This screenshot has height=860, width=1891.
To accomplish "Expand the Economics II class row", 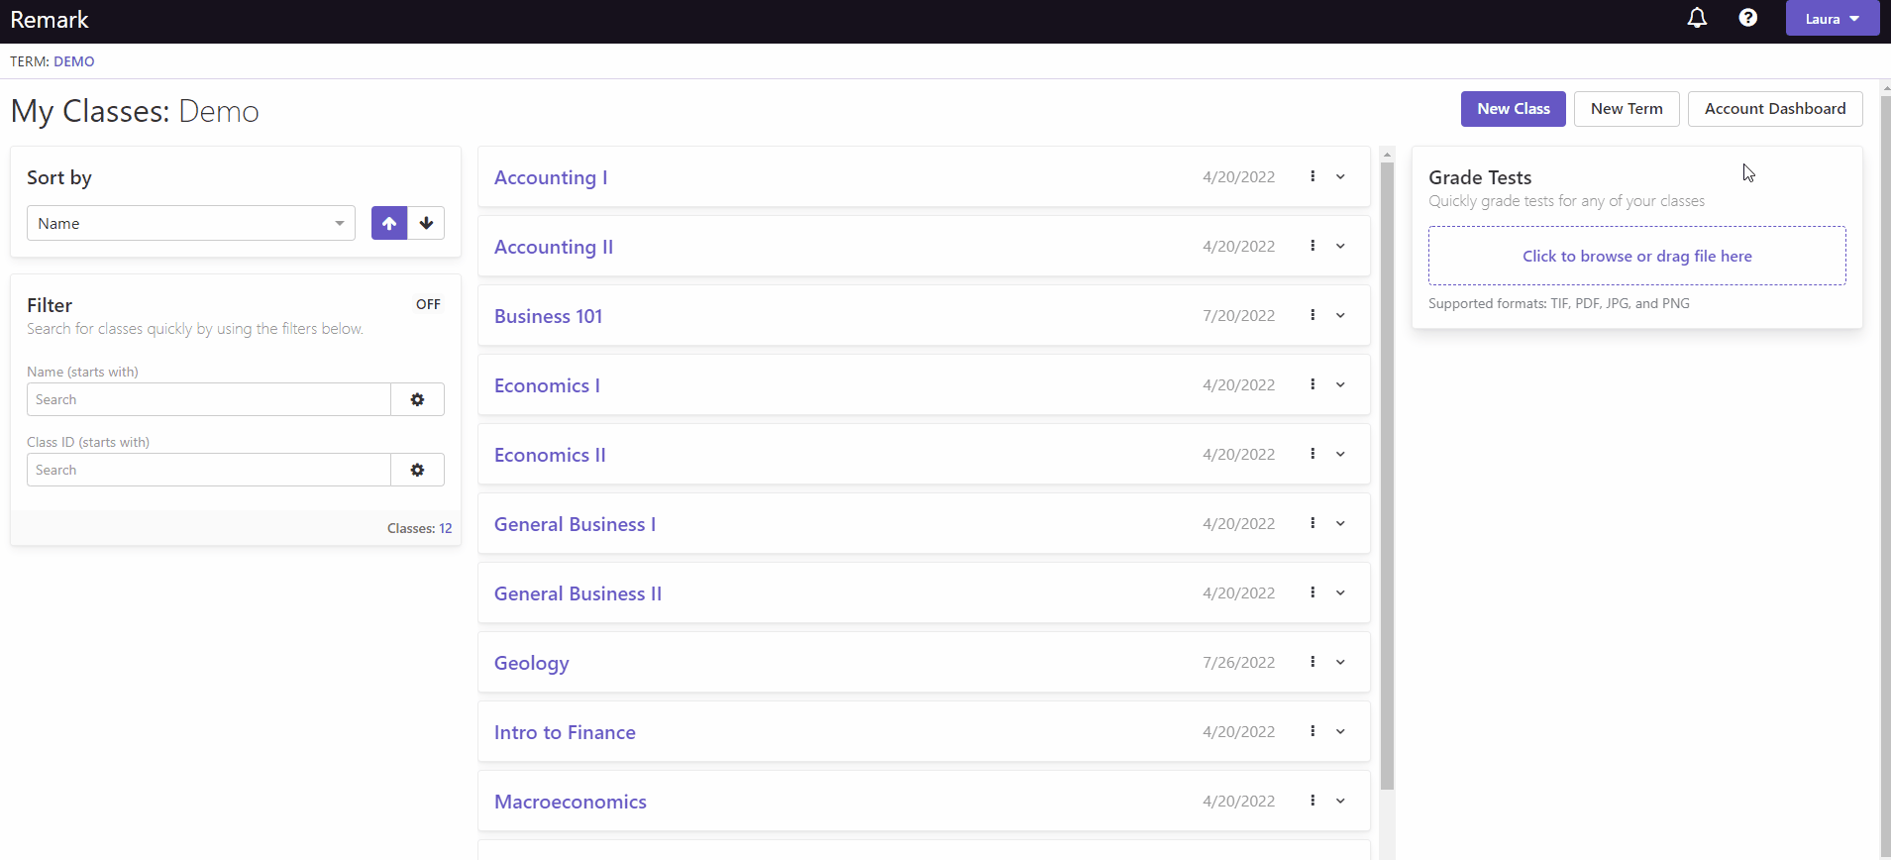I will click(1340, 454).
